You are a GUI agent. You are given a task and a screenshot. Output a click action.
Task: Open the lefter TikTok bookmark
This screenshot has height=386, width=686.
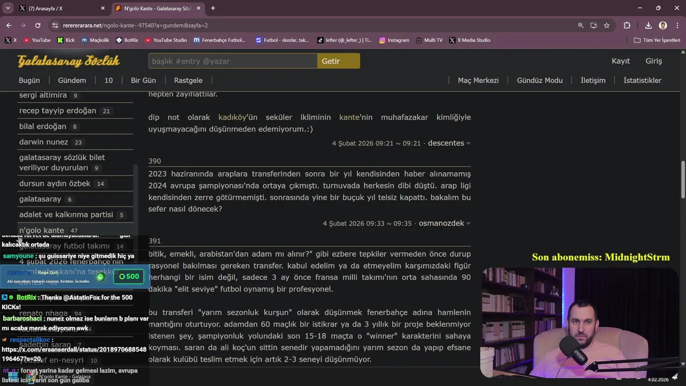[344, 40]
